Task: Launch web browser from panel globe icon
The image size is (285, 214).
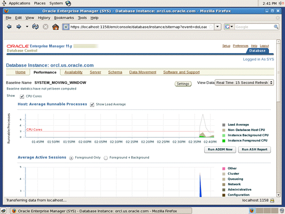Action: pyautogui.click(x=68, y=3)
